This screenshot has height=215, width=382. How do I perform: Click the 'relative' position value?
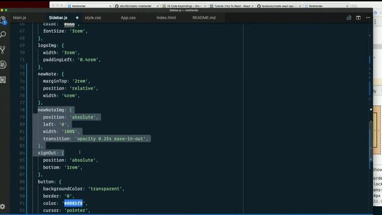pyautogui.click(x=82, y=88)
